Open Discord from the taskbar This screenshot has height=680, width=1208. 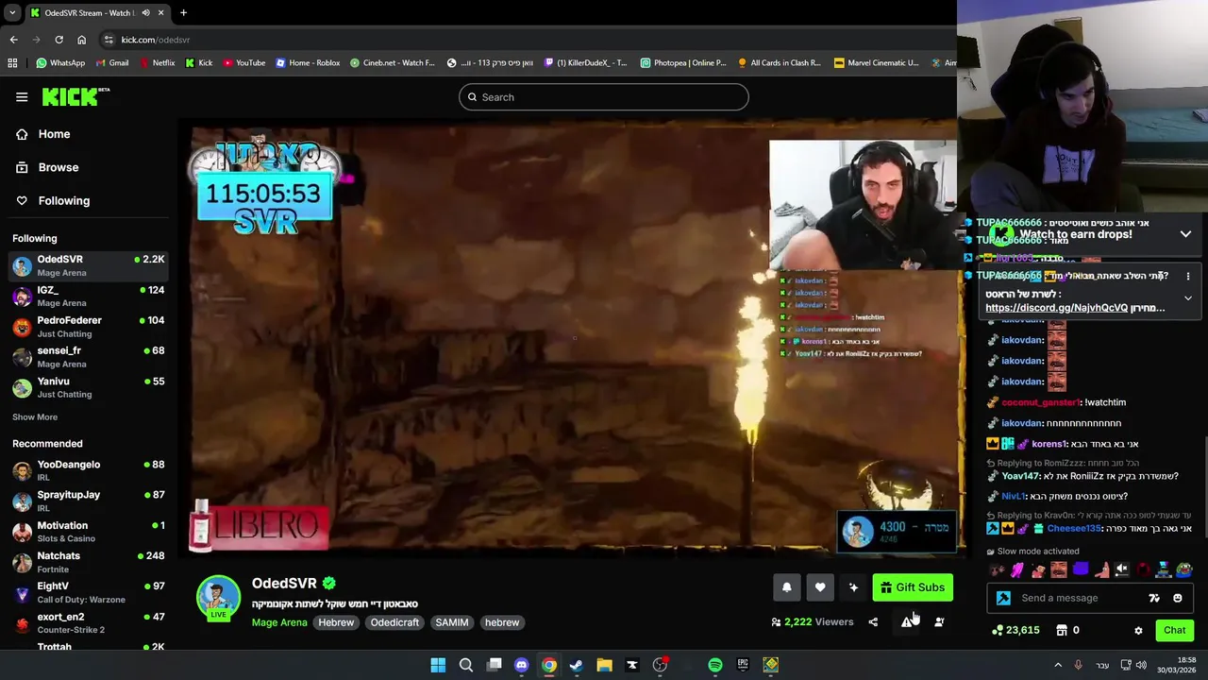(x=521, y=665)
